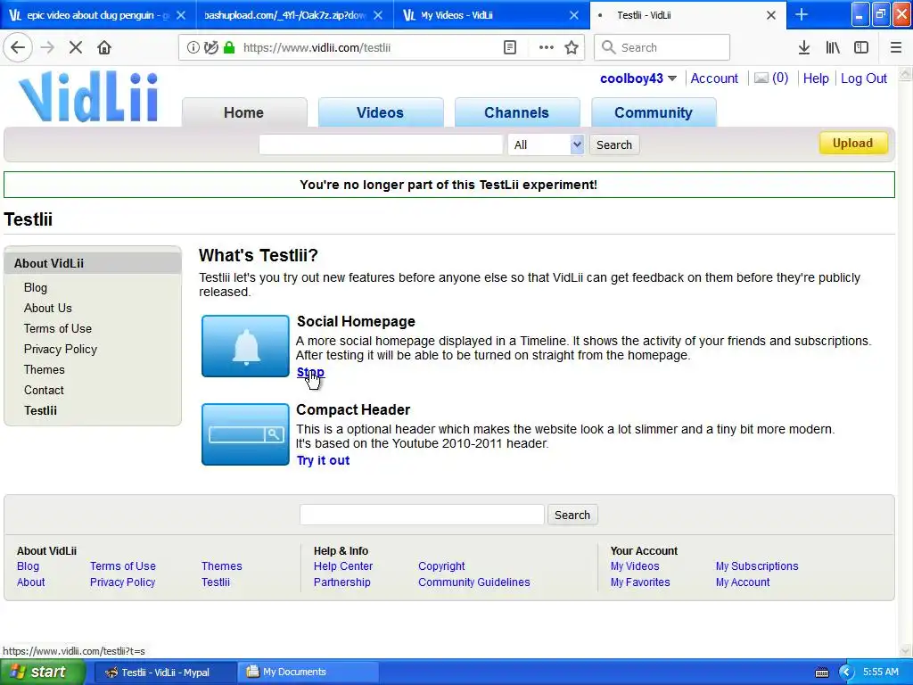The height and width of the screenshot is (685, 913).
Task: Toggle the sidebar icon in toolbar
Action: click(861, 47)
